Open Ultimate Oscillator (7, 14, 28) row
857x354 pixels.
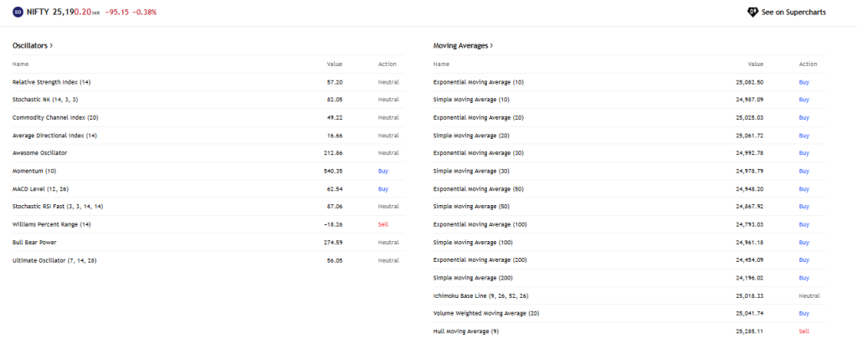[54, 260]
